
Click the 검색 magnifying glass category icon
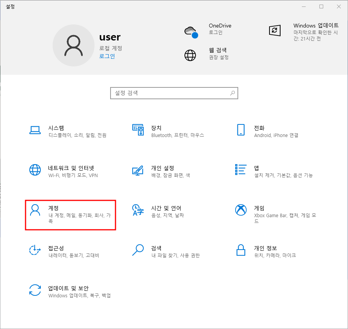tap(138, 250)
